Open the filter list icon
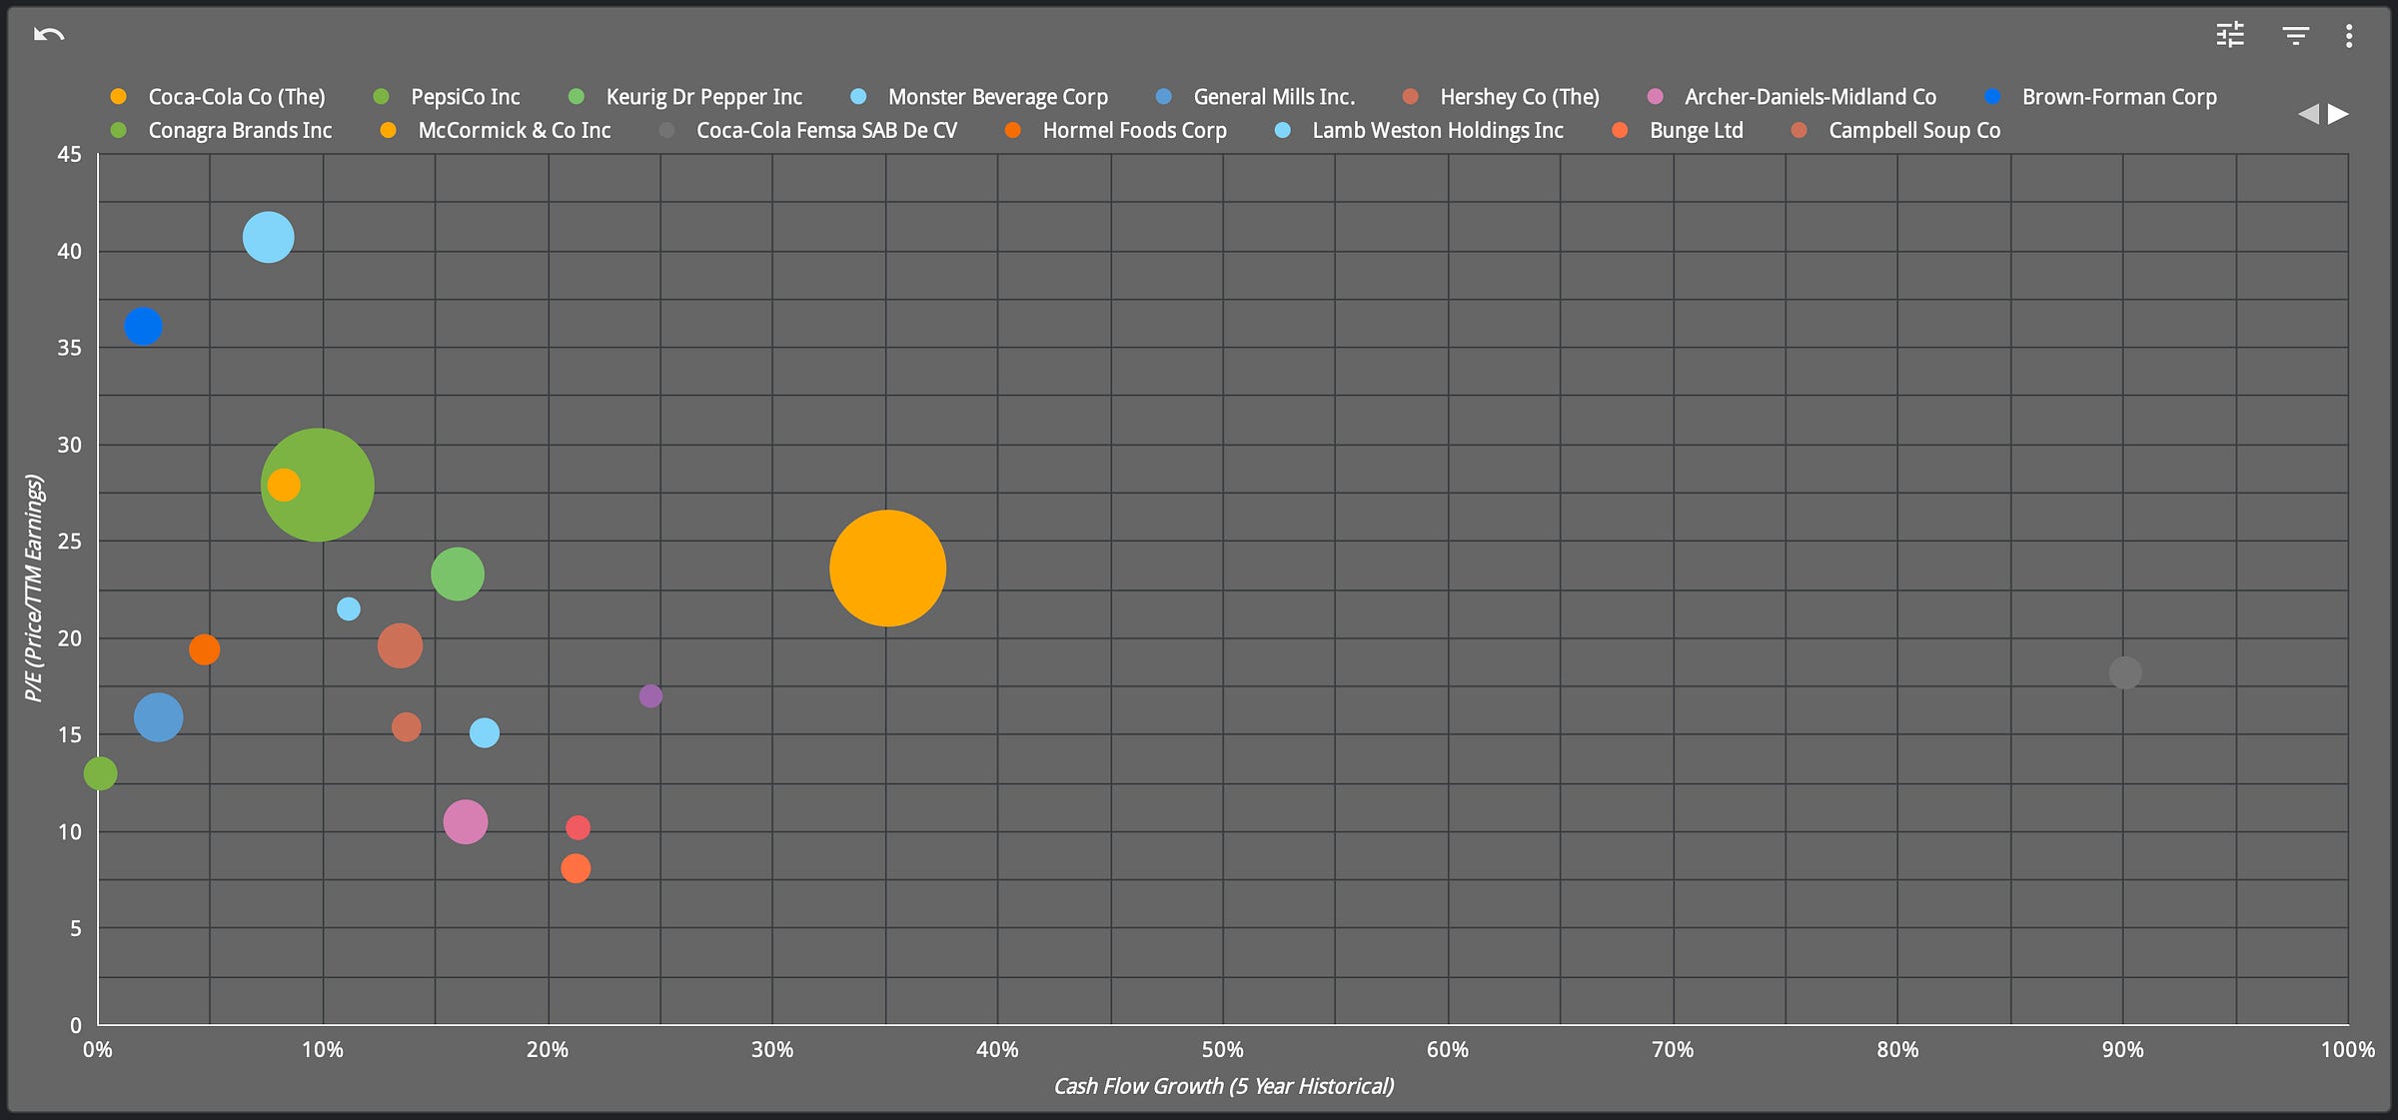Screen dimensions: 2398x1120 pyautogui.click(x=2295, y=36)
